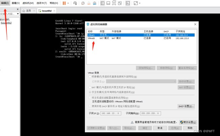The image size is (220, 136).
Task: Click the 取消 button
Action: (160, 128)
